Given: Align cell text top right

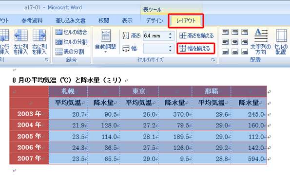Looking at the screenshot, I should pos(245,32).
